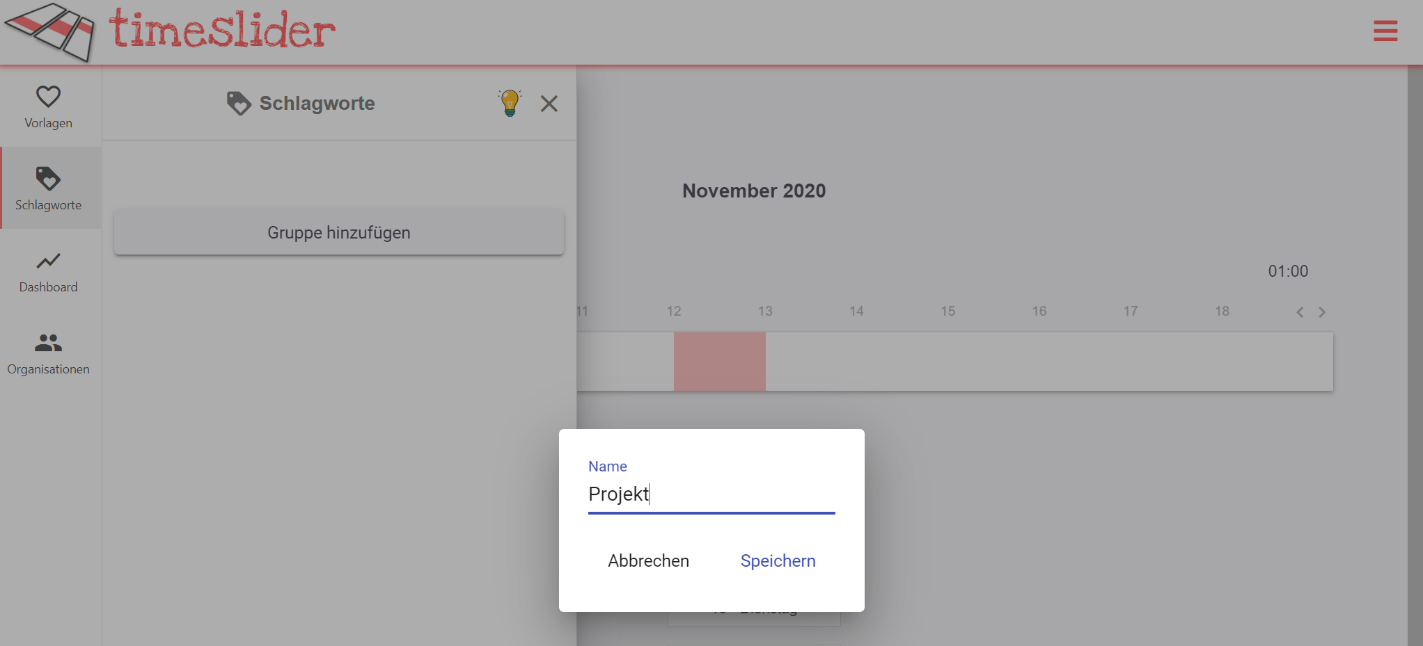Click hour 17 on the timeline

[x=1130, y=311]
